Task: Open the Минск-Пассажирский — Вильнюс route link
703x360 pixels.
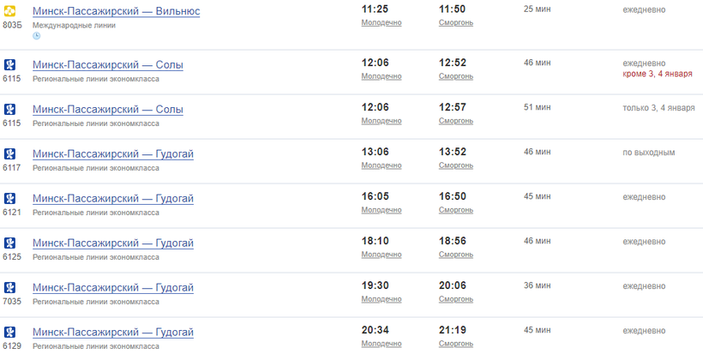Action: click(x=116, y=11)
